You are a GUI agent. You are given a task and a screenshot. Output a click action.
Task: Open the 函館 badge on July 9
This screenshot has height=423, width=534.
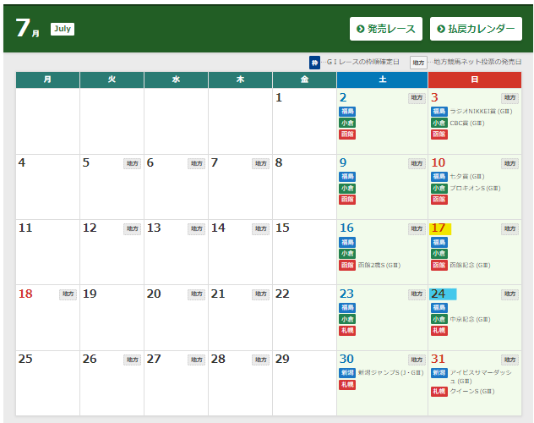[347, 200]
